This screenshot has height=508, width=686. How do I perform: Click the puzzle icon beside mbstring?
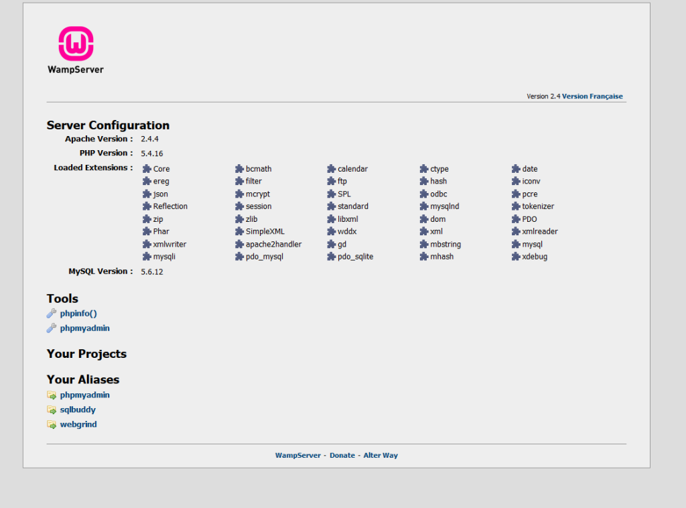424,244
